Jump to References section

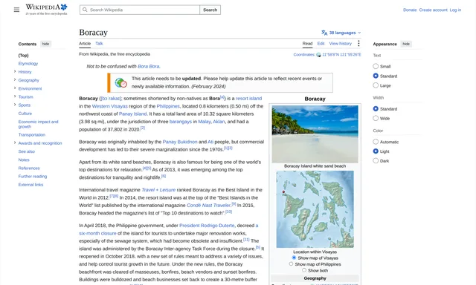(29, 168)
